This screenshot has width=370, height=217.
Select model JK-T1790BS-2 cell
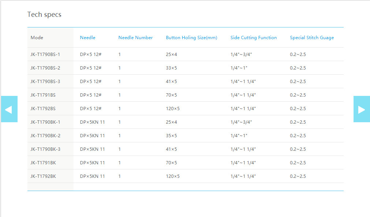click(x=45, y=68)
